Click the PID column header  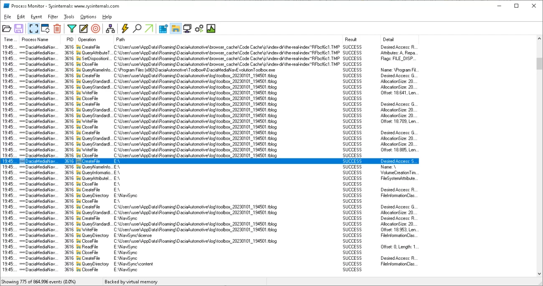tap(68, 40)
